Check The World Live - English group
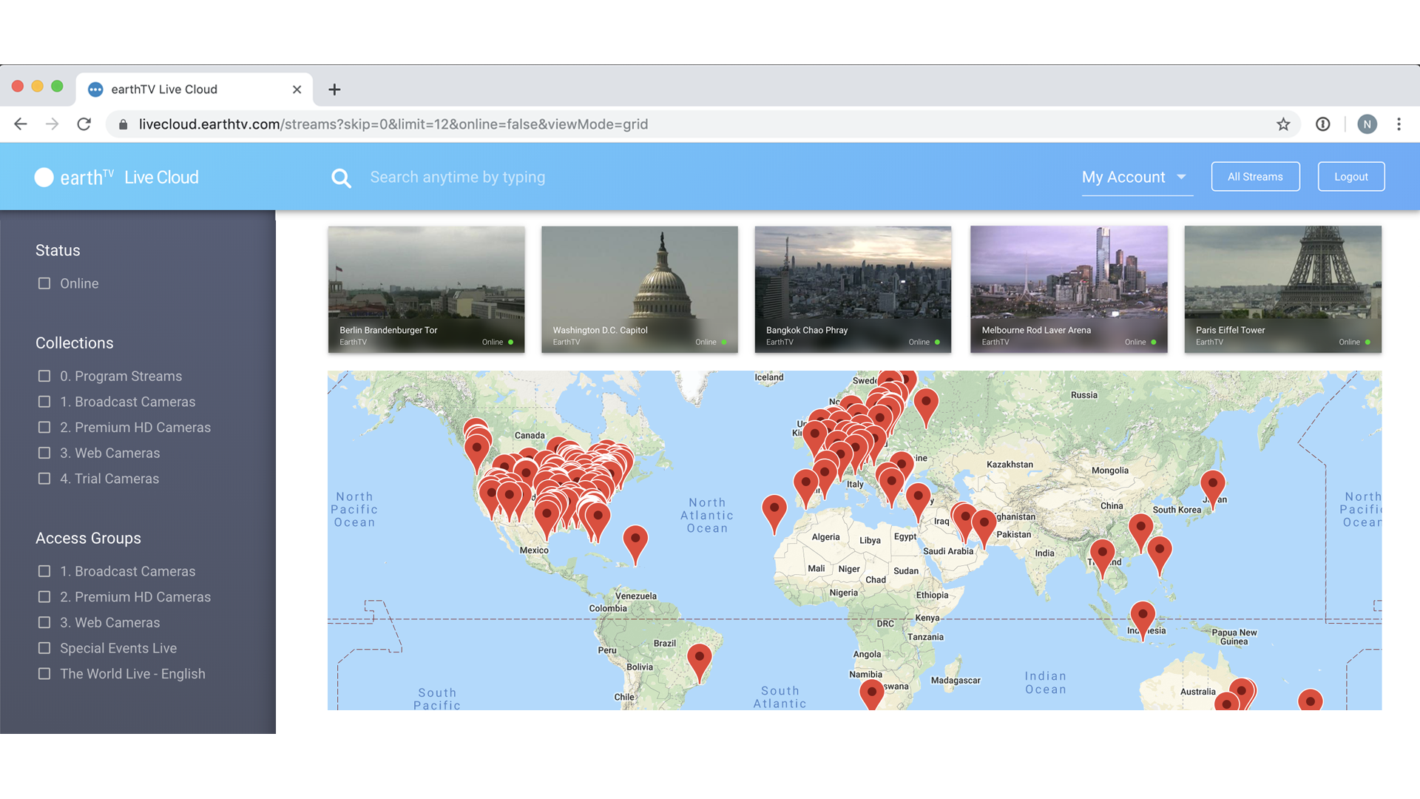Image resolution: width=1420 pixels, height=799 pixels. pos(44,674)
